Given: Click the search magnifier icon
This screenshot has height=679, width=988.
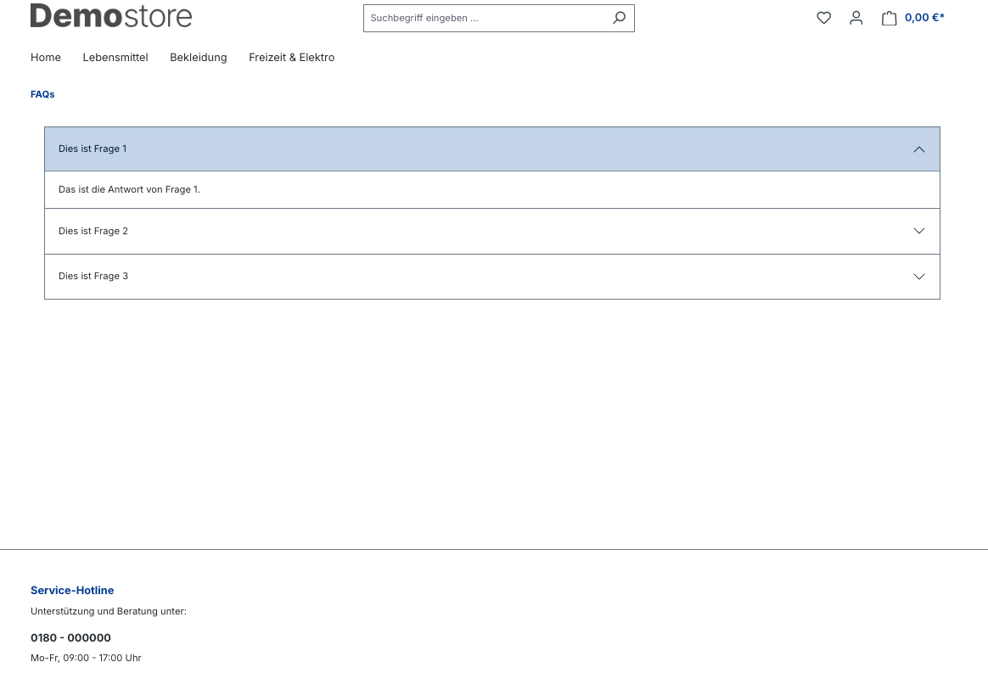Looking at the screenshot, I should pos(620,18).
